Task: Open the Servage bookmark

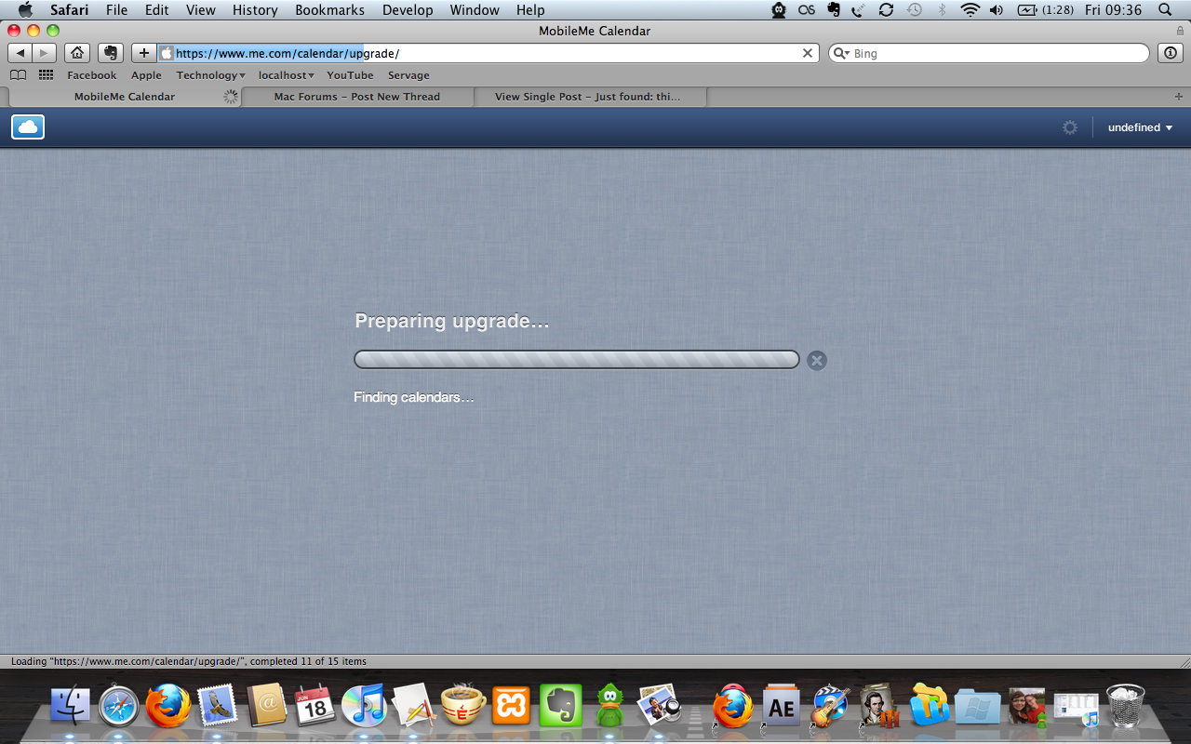Action: pos(408,75)
